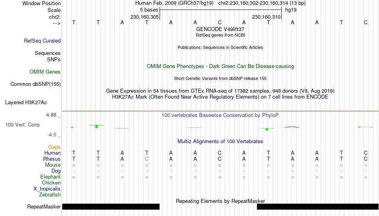
Task: Click the chr2:230,160,302-230,160,314 window position text
Action: 262,3
